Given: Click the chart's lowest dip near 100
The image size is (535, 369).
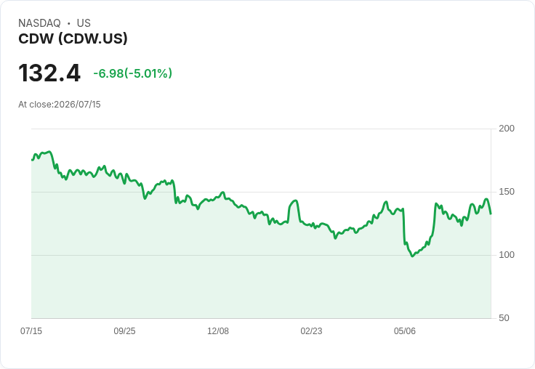Looking at the screenshot, I should (x=412, y=256).
